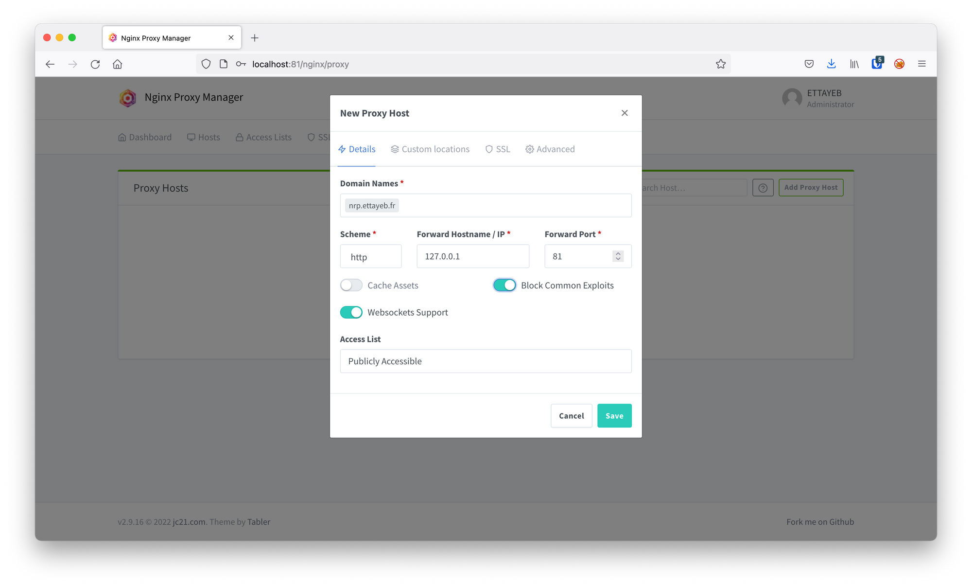
Task: Click the address bar URL
Action: (x=300, y=64)
